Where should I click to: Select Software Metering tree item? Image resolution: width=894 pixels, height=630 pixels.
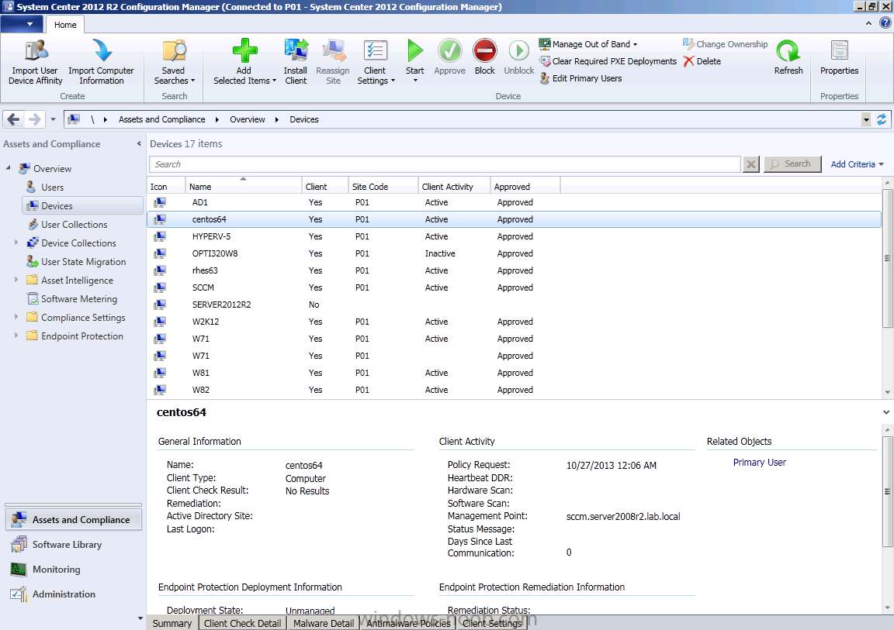(x=78, y=299)
